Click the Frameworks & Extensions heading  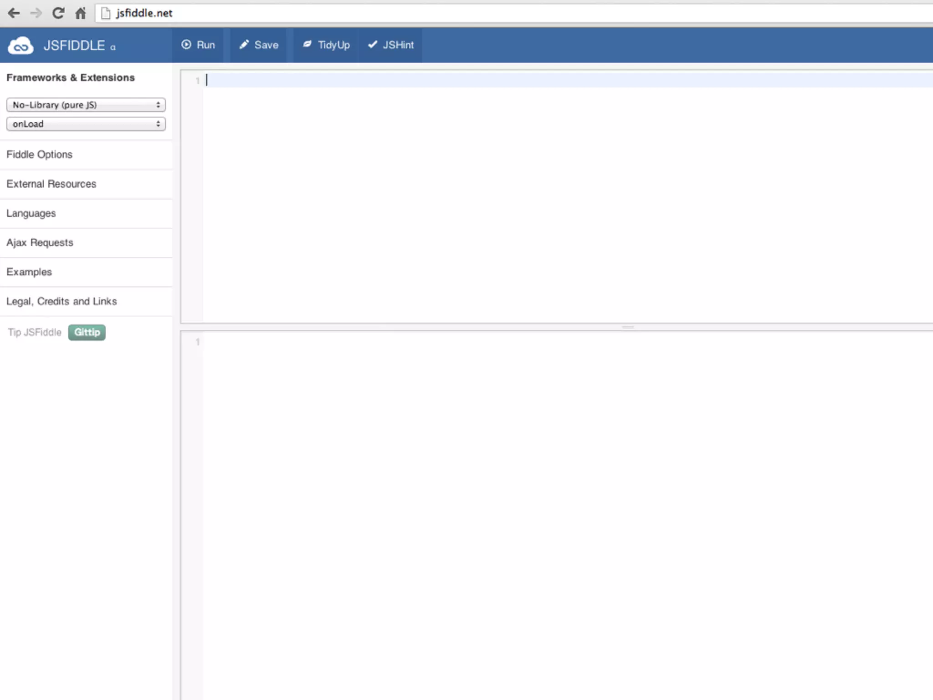(71, 77)
